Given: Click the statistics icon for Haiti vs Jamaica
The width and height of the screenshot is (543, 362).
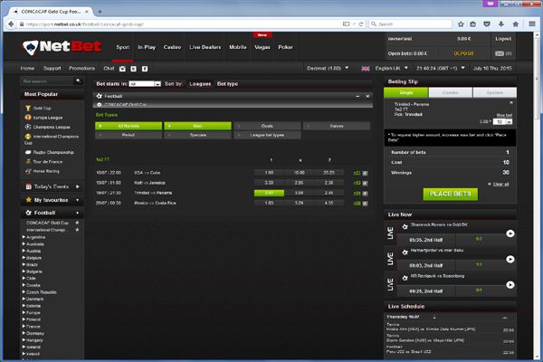Looking at the screenshot, I should click(365, 183).
